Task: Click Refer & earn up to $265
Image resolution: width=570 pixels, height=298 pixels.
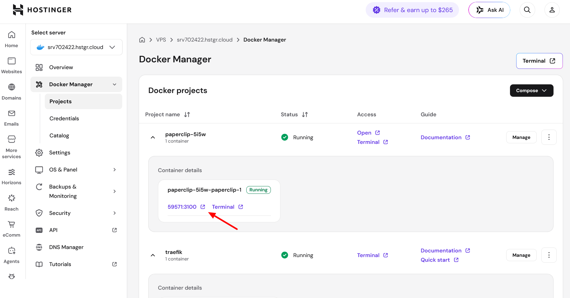Action: (412, 10)
